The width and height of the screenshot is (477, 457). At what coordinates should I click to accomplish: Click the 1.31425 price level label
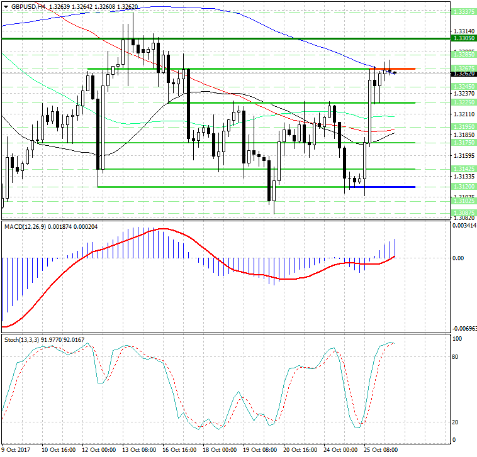(464, 169)
